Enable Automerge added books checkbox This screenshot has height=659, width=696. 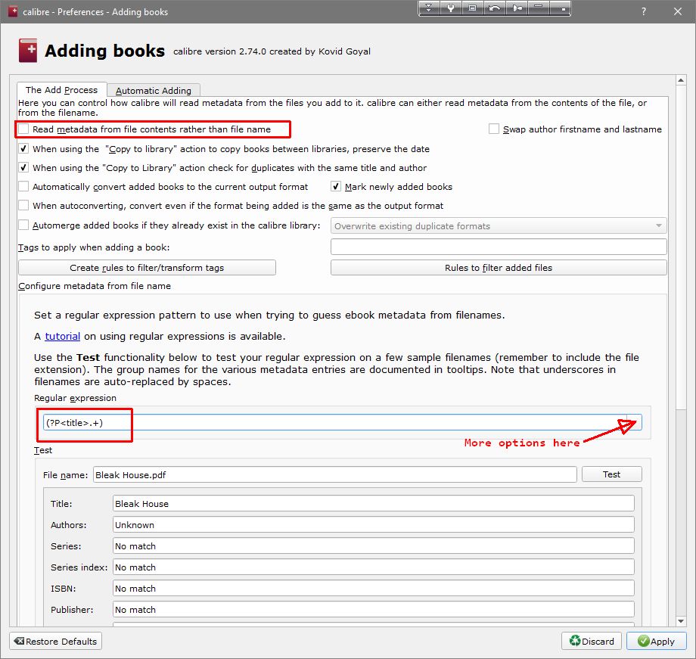tap(23, 225)
